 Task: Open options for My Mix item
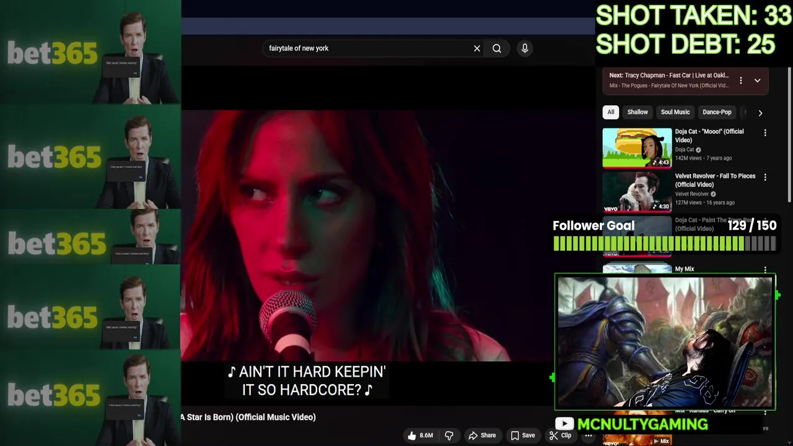(765, 270)
